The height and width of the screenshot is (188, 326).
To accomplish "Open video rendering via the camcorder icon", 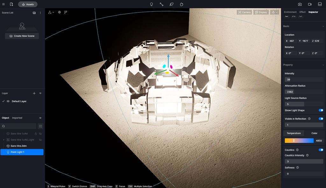I will [x=310, y=4].
